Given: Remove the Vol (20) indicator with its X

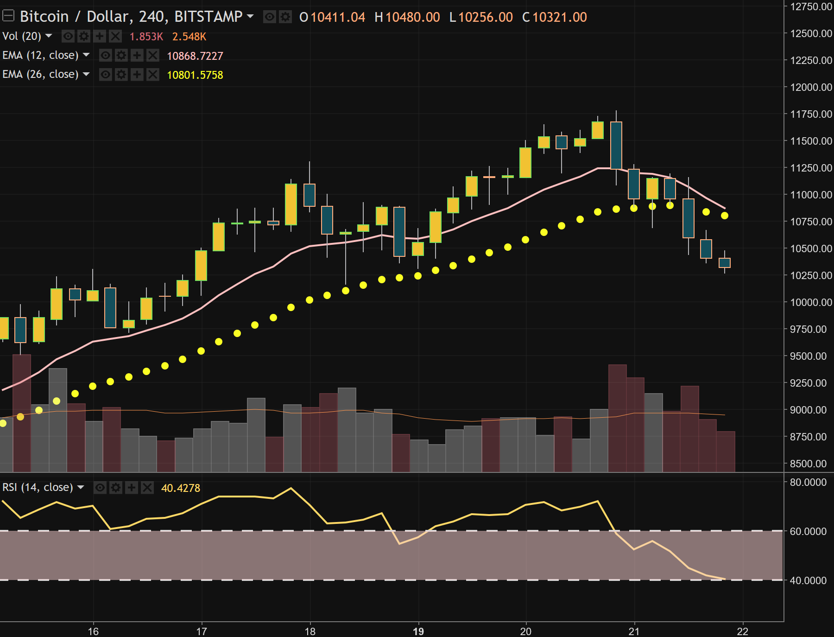Looking at the screenshot, I should 115,36.
